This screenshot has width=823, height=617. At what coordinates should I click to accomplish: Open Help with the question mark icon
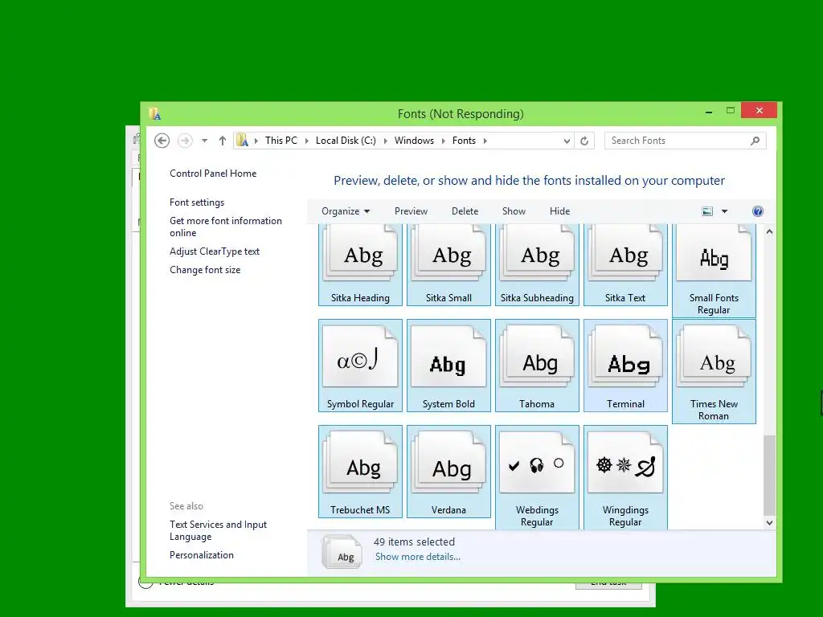757,211
